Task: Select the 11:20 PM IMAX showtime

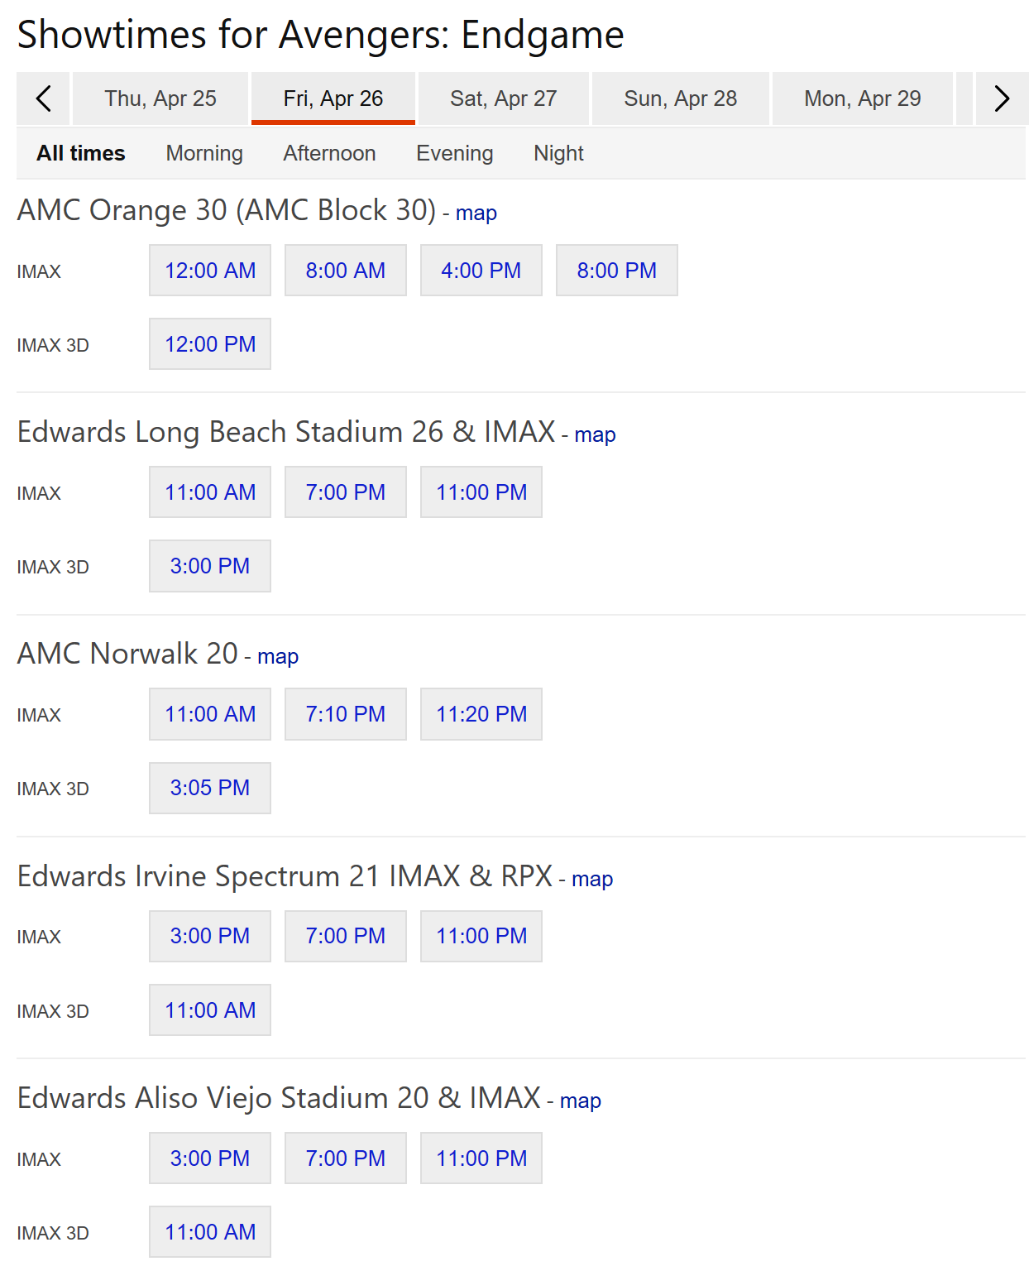Action: coord(481,714)
